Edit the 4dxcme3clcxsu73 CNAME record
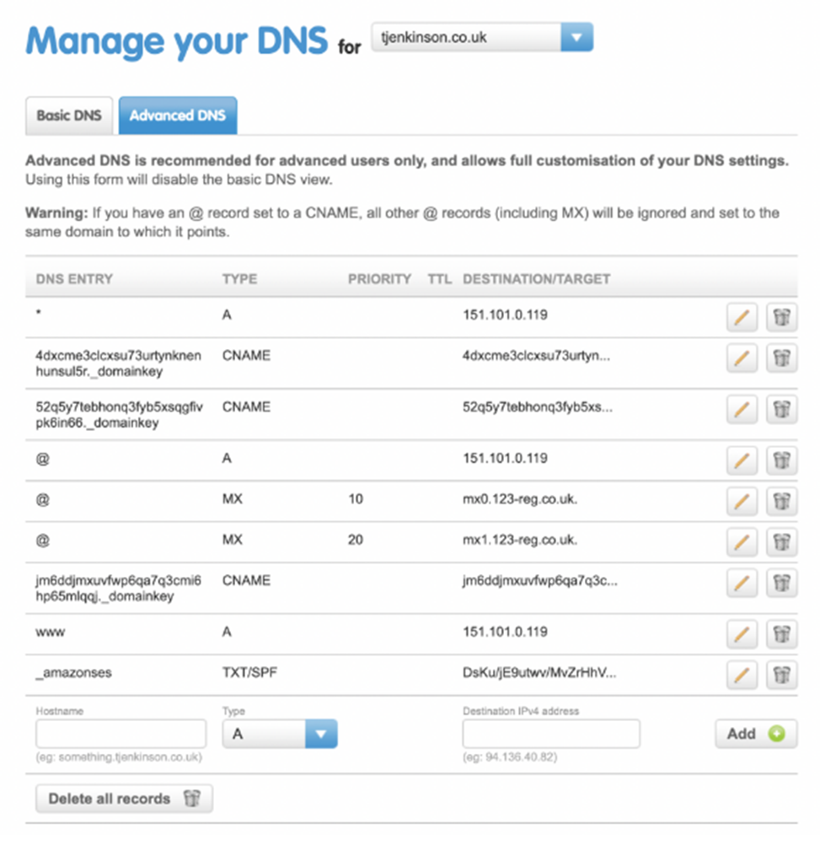This screenshot has width=820, height=845. (x=741, y=358)
